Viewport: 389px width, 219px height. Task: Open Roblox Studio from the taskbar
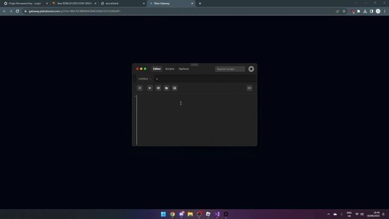tap(208, 214)
